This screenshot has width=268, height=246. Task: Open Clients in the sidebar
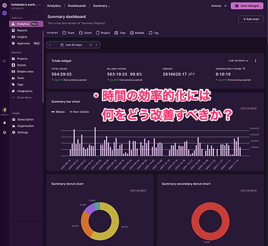coord(21,65)
